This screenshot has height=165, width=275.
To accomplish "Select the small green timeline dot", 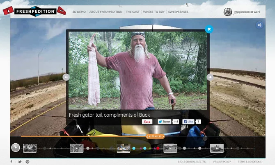I will point(150,148).
